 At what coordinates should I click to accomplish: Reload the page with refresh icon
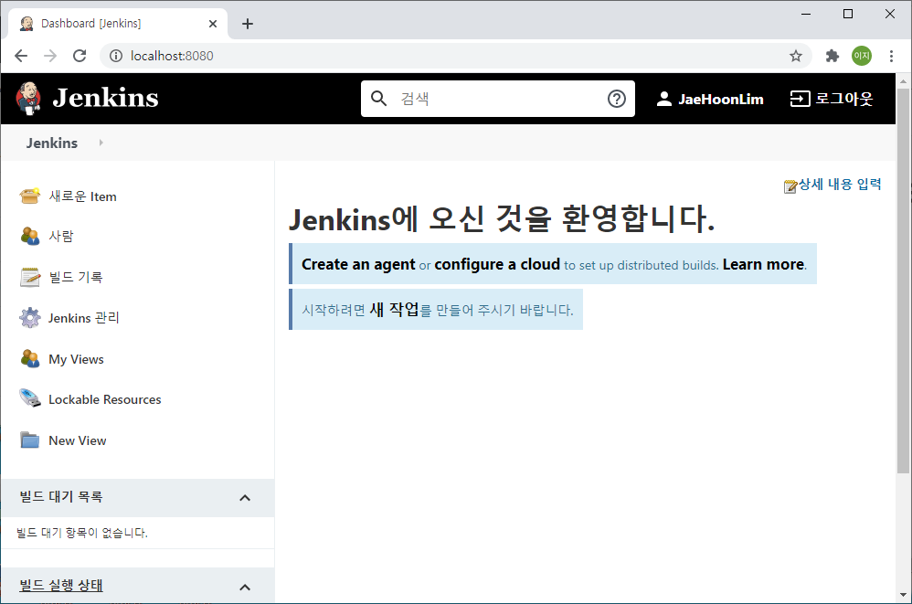click(x=80, y=56)
